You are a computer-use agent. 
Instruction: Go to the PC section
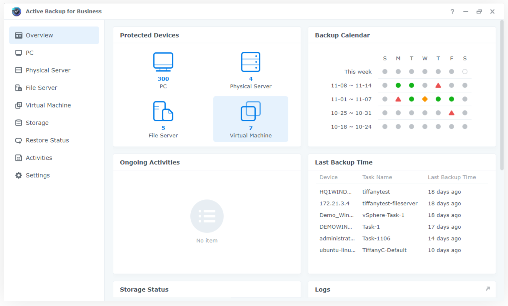(54, 53)
